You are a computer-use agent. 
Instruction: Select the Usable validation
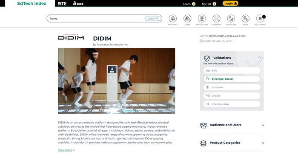[x=232, y=95]
